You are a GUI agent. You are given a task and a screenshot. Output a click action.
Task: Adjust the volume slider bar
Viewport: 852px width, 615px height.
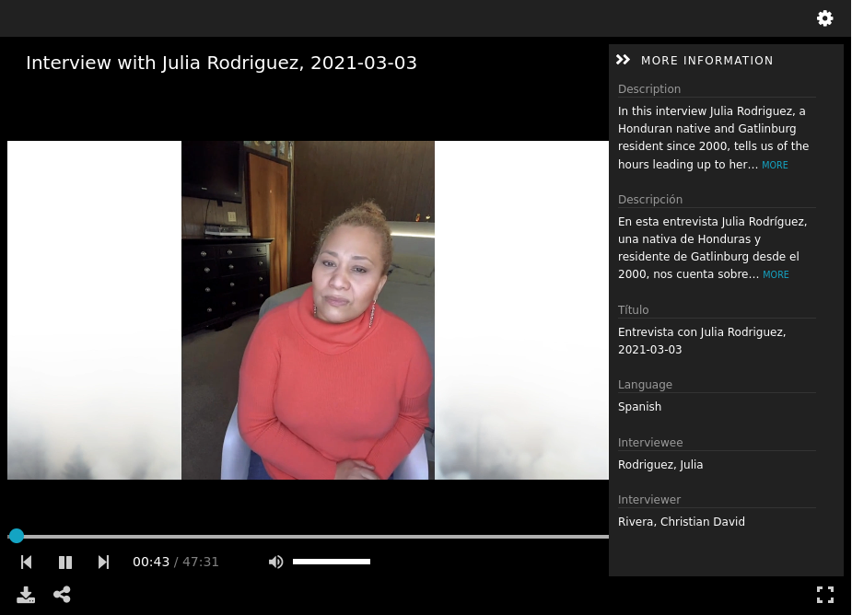[332, 562]
